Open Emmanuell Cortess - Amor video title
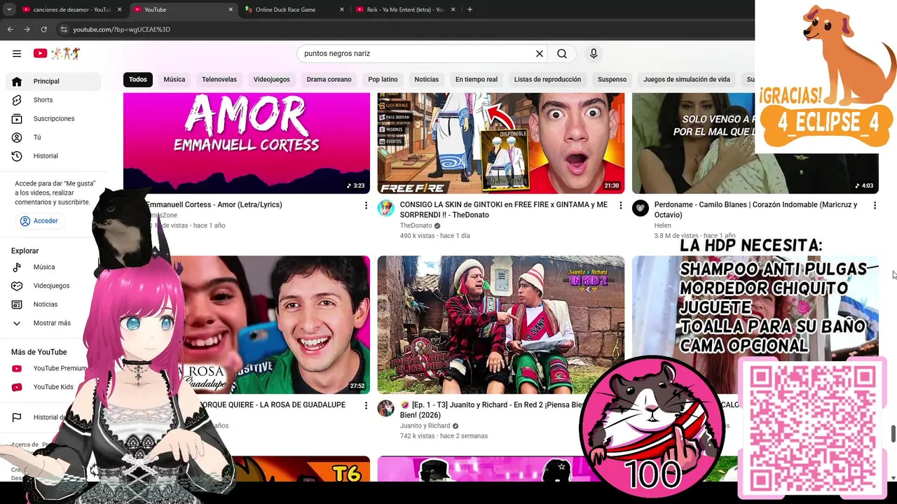 (x=214, y=205)
